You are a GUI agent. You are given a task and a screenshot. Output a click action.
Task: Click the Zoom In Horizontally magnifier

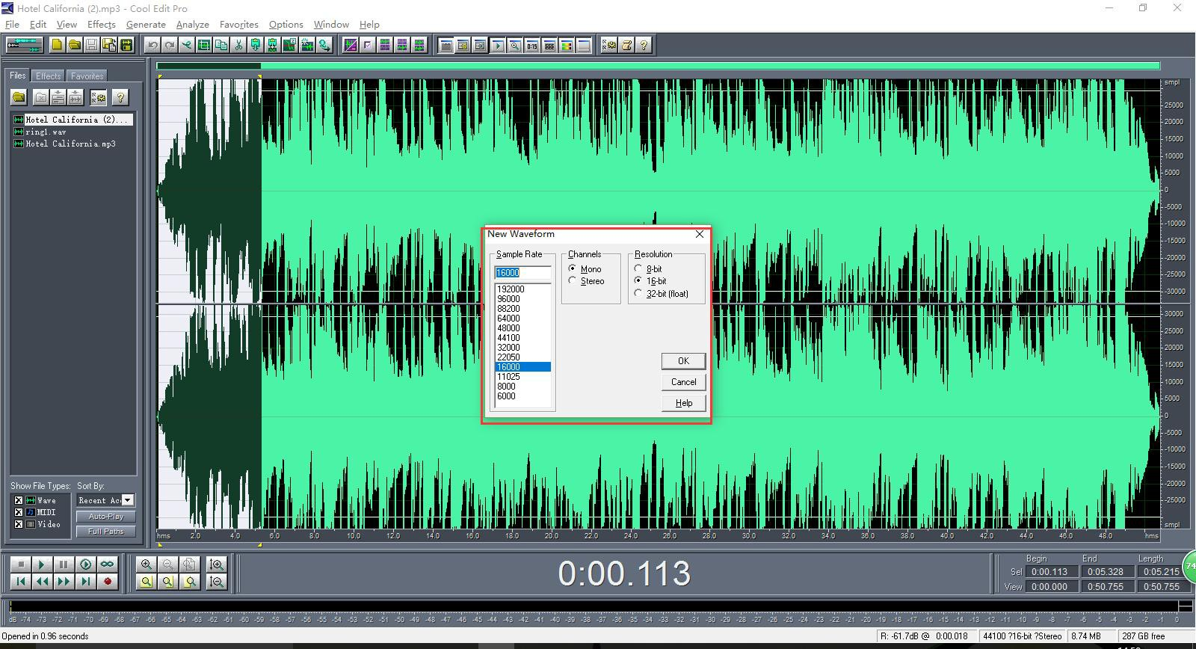(x=147, y=565)
